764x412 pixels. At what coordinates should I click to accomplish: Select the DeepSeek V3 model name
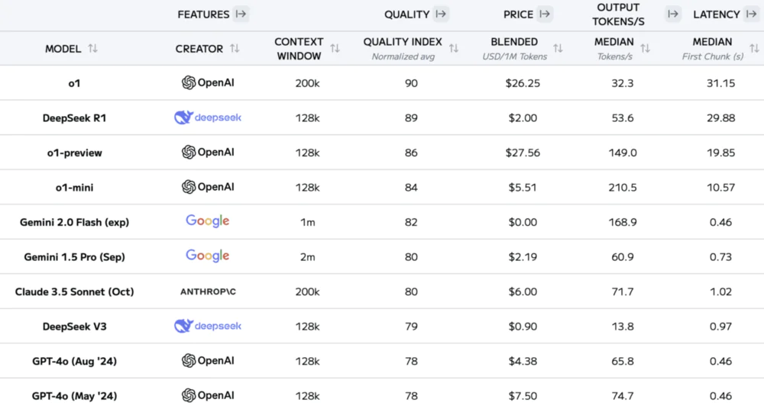pyautogui.click(x=74, y=327)
